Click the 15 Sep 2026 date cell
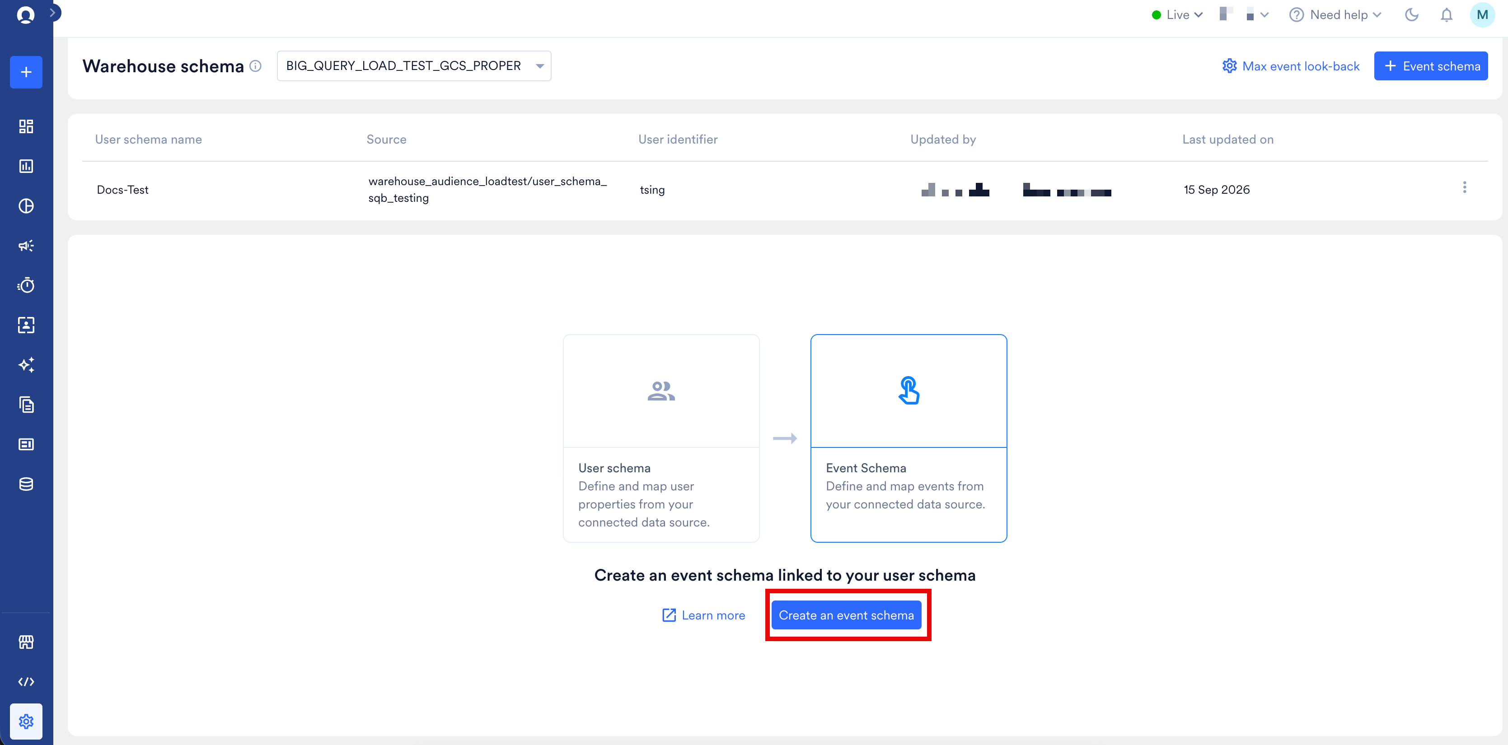Screen dimensions: 1508x745 [1217, 190]
